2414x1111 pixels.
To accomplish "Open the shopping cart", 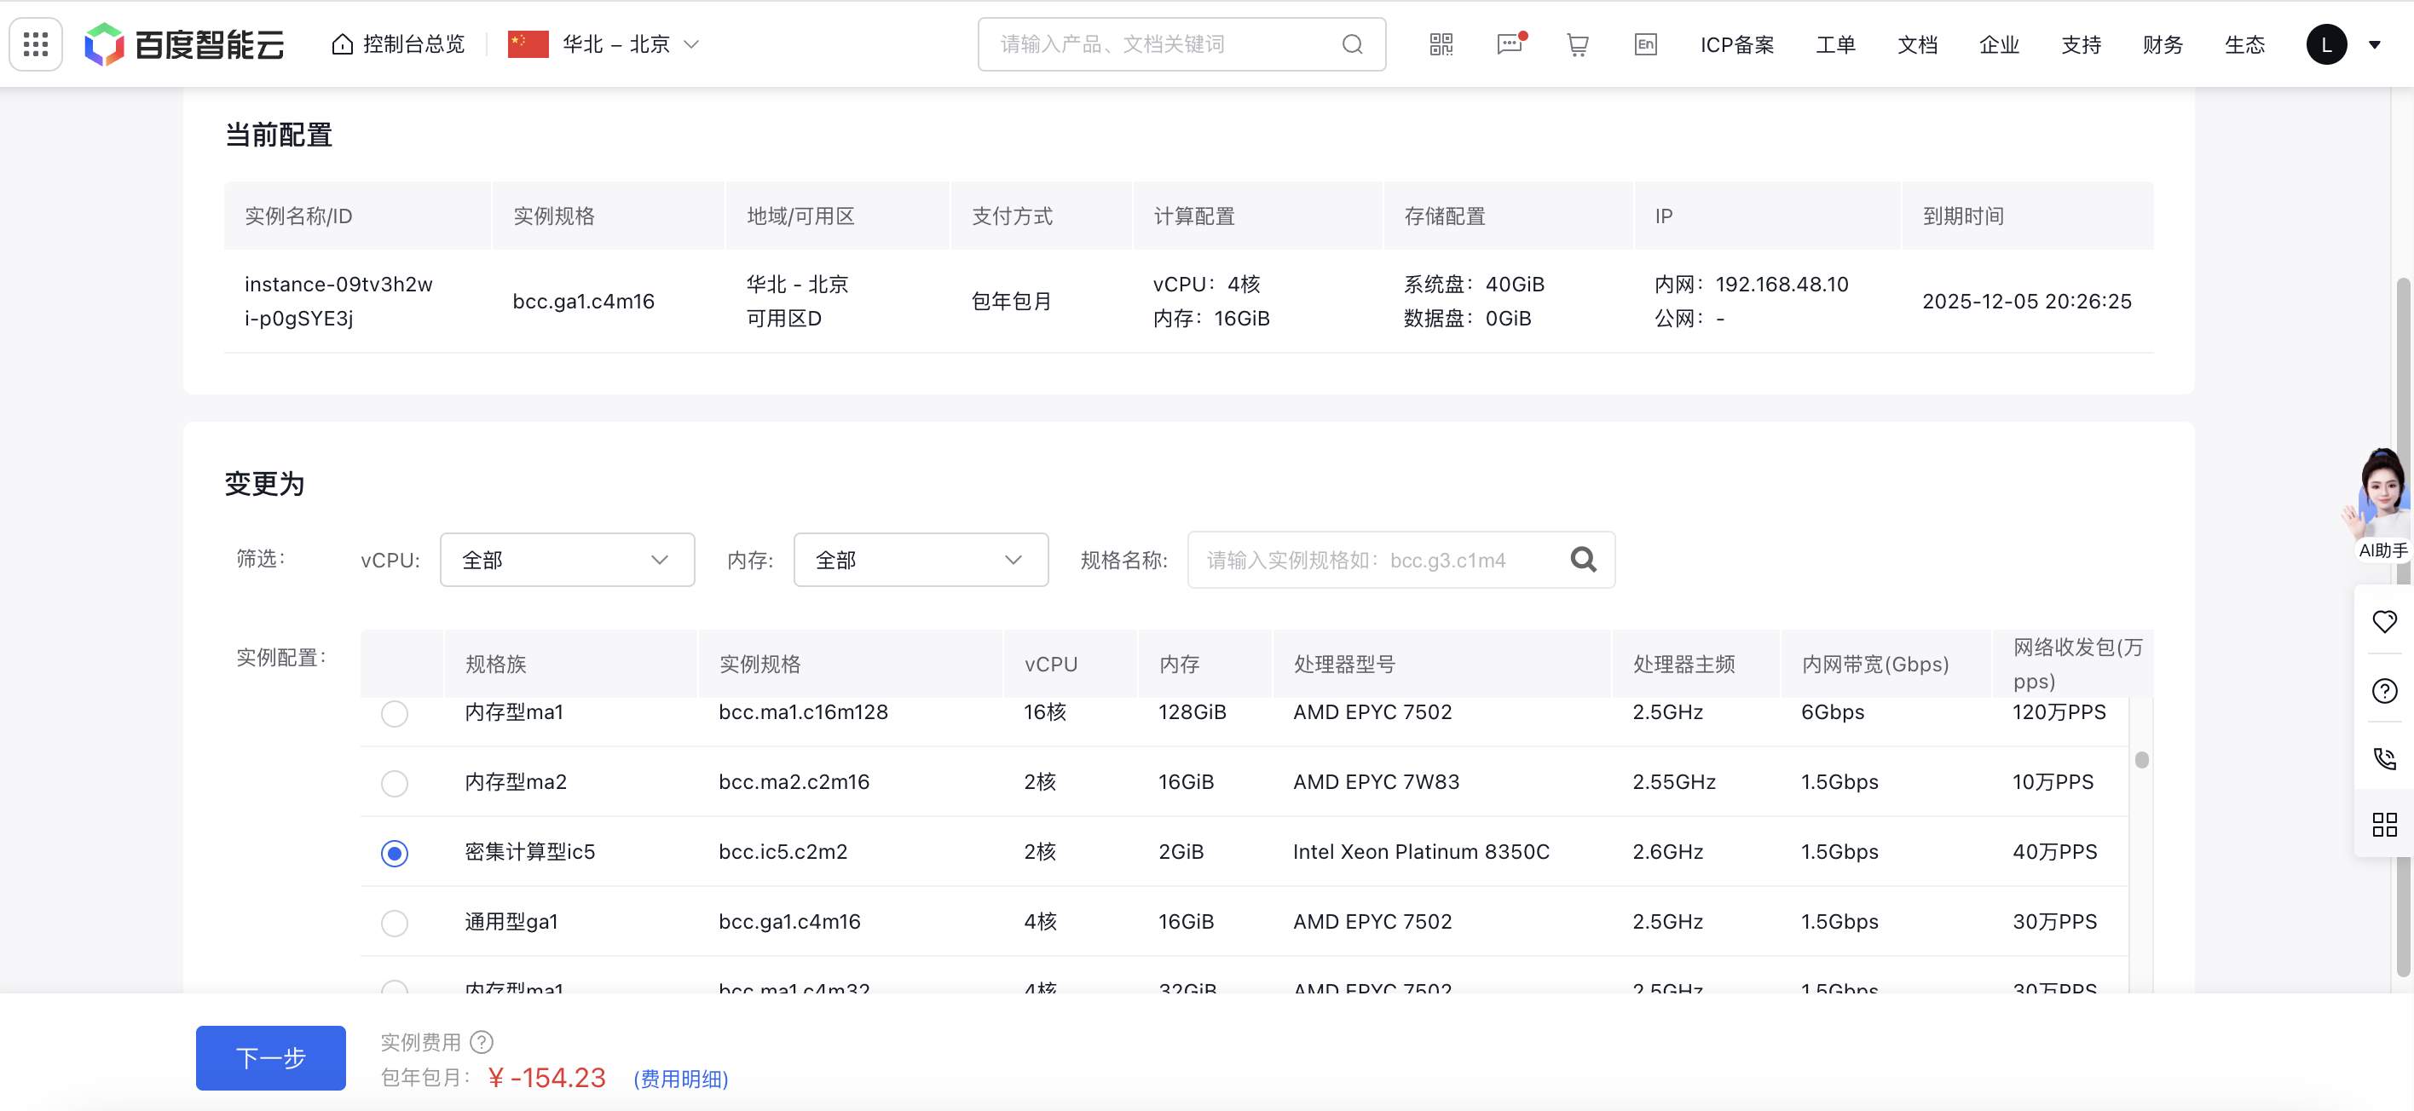I will [x=1577, y=44].
